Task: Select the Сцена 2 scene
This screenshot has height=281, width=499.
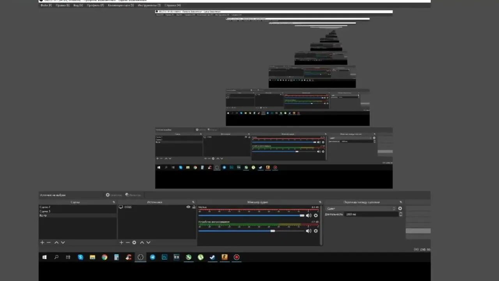Action: pyautogui.click(x=78, y=207)
